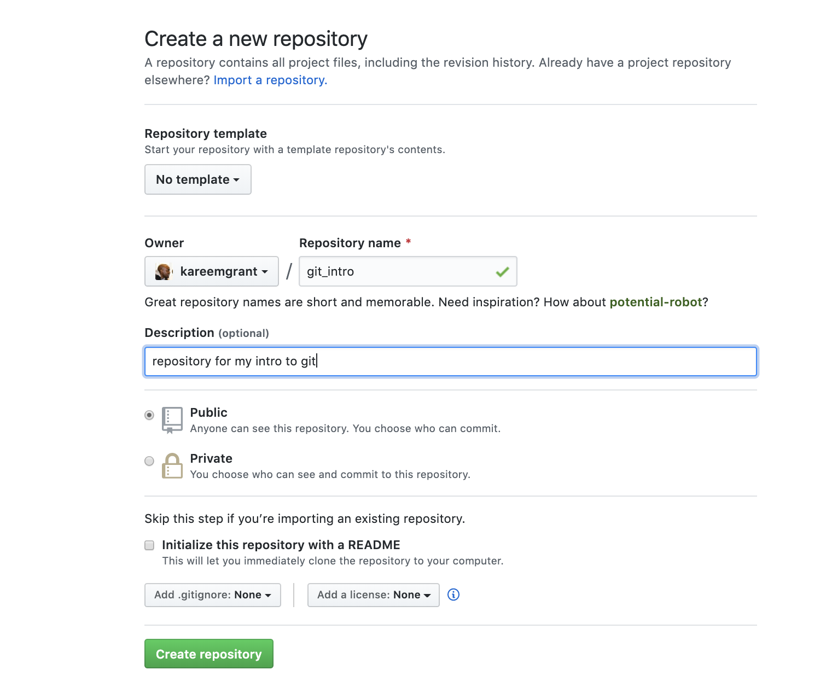Click the license info icon
This screenshot has width=826, height=699.
[453, 595]
